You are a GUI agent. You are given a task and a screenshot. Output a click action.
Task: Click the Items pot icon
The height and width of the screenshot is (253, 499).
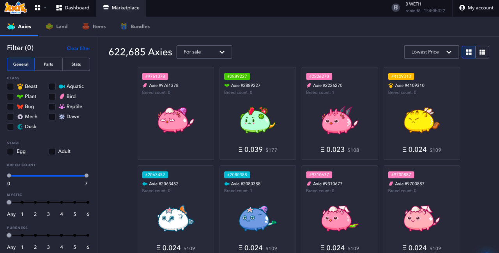click(86, 27)
